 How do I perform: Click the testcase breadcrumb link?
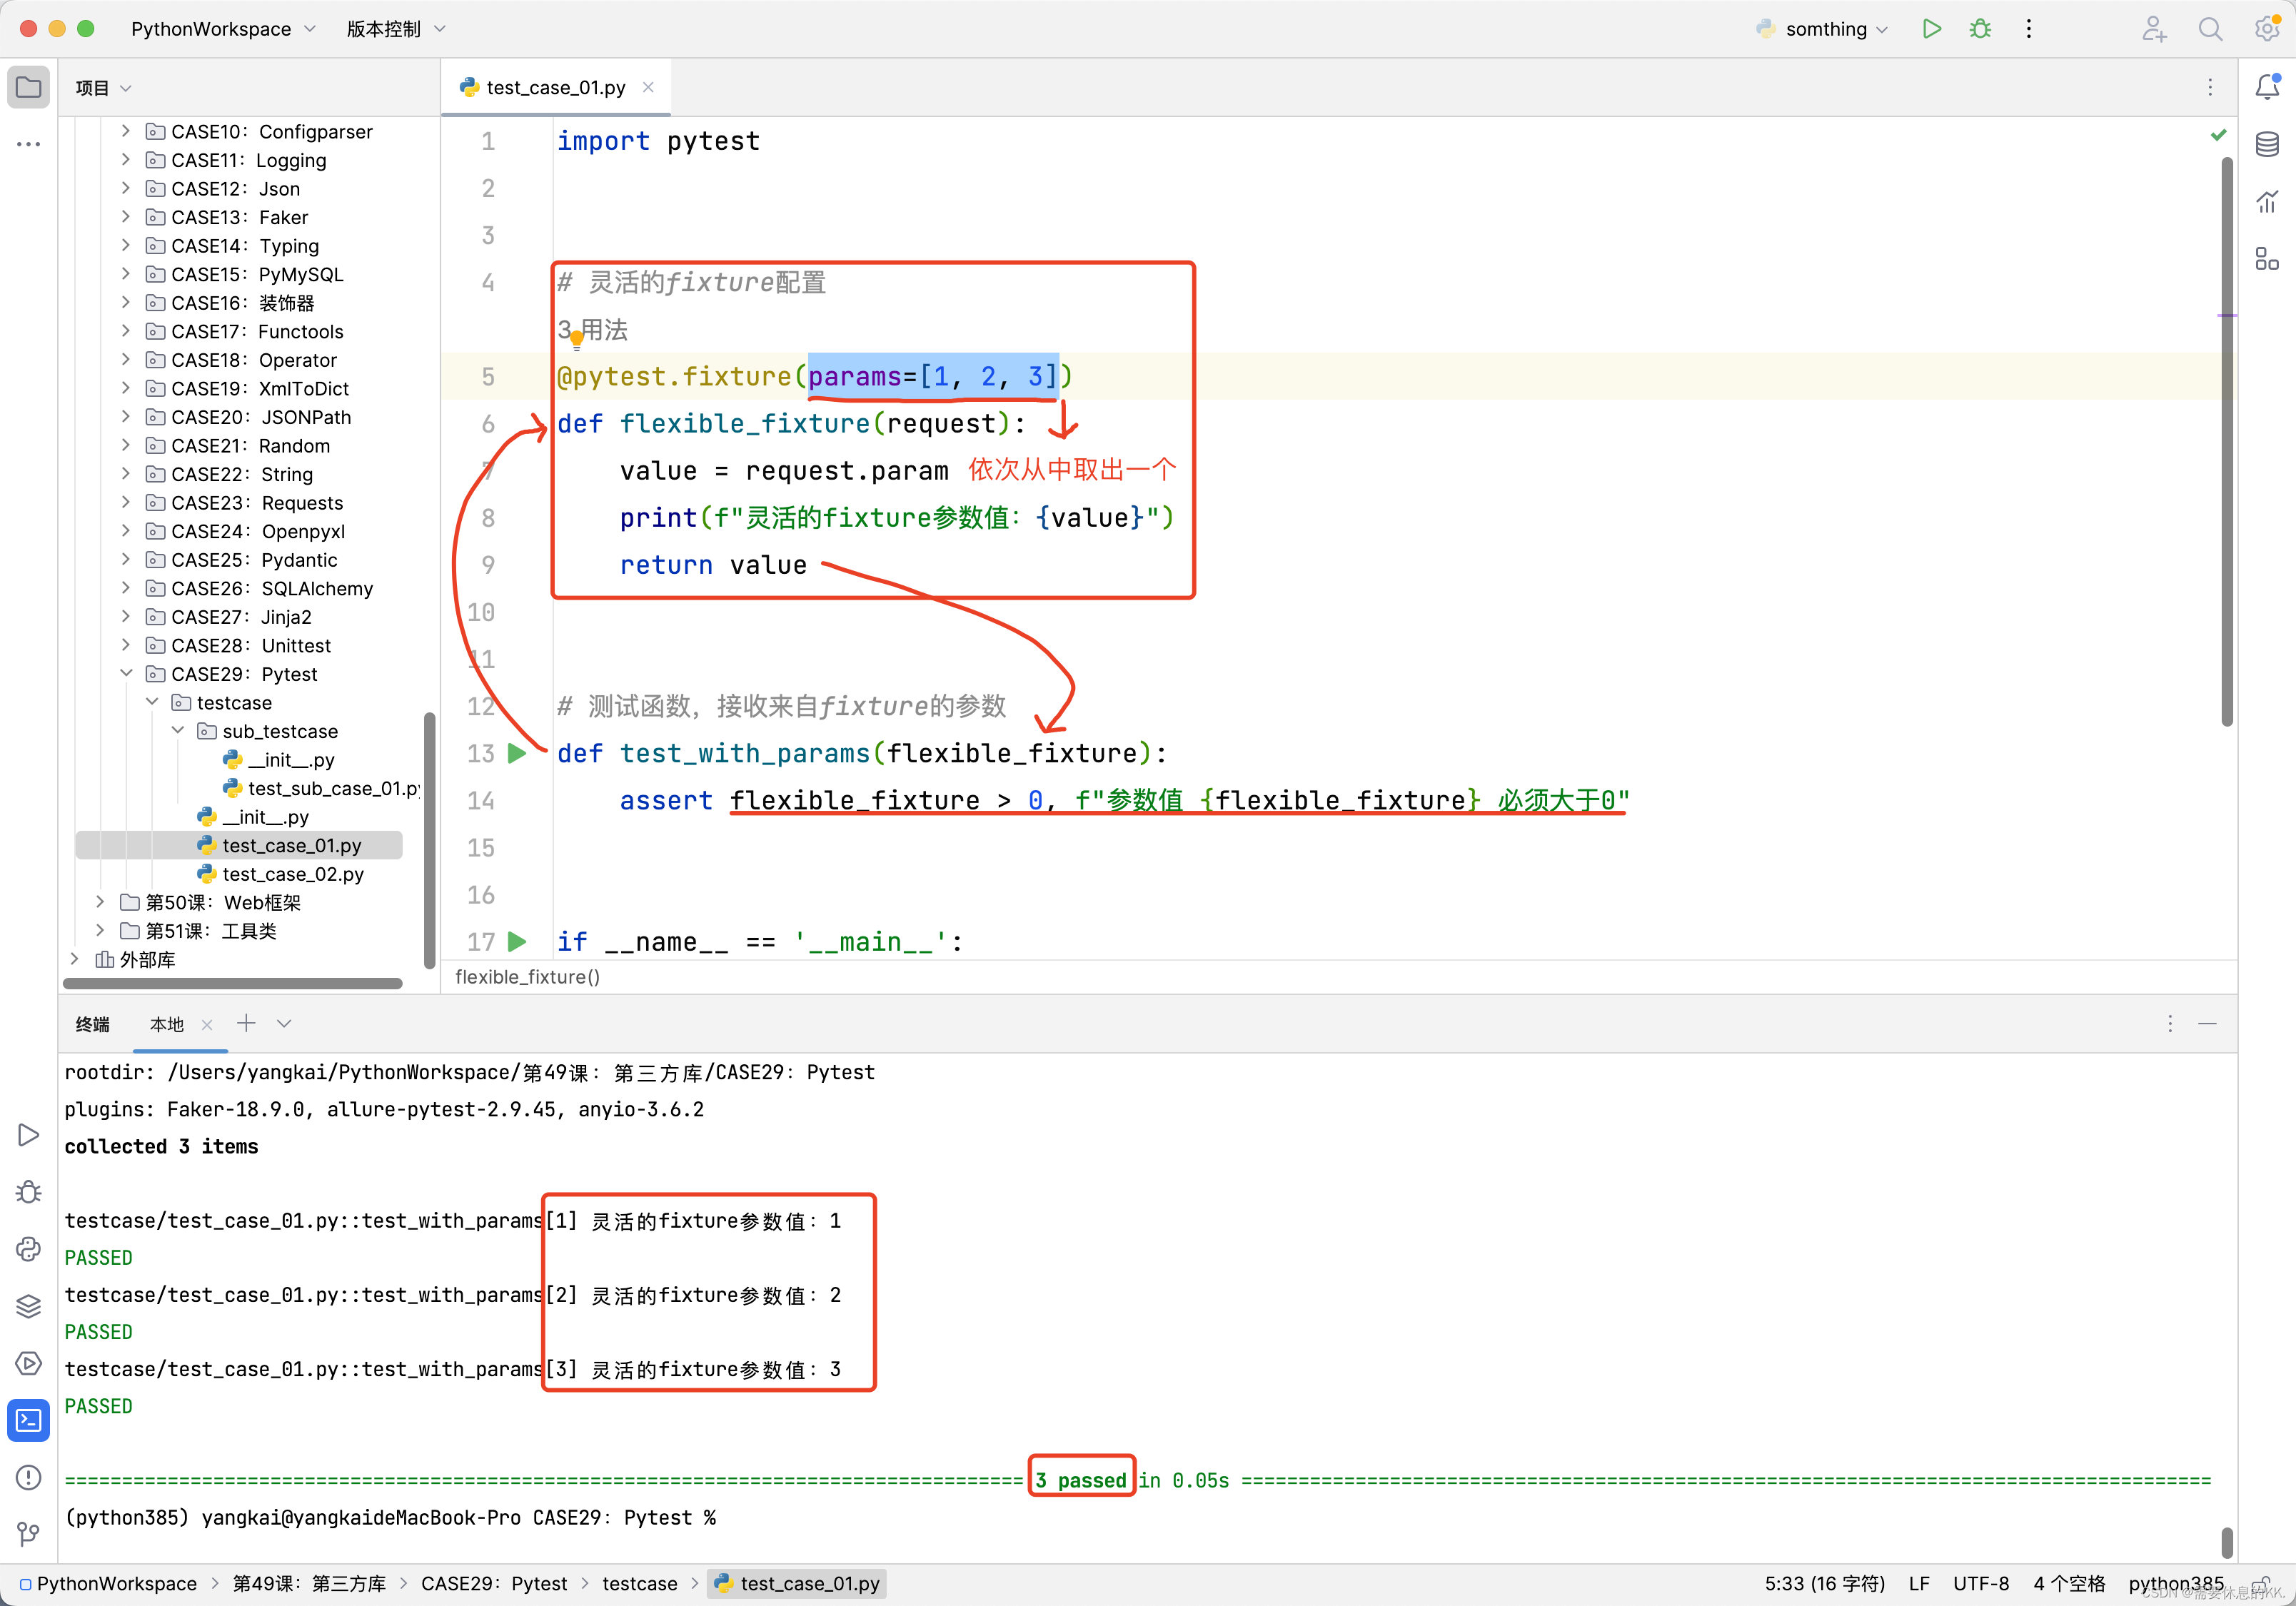[640, 1583]
